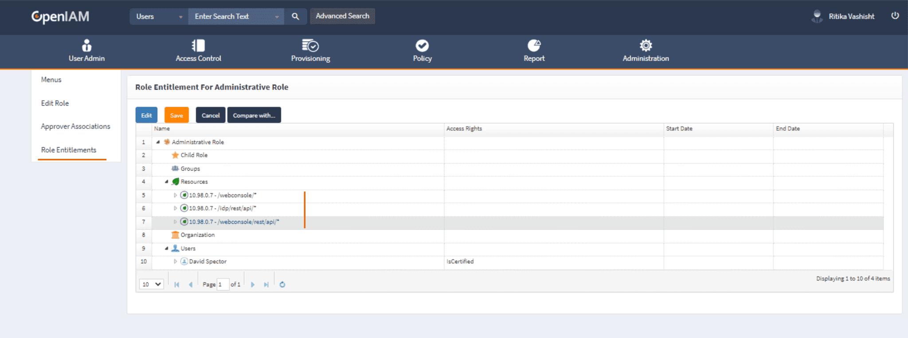Open the Policy checkmark icon

click(422, 46)
